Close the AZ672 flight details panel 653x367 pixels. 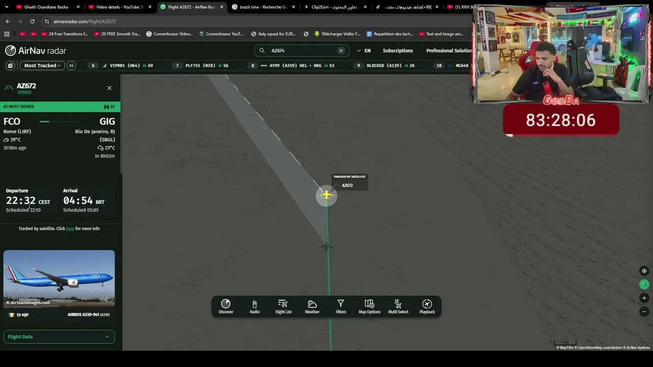point(109,88)
